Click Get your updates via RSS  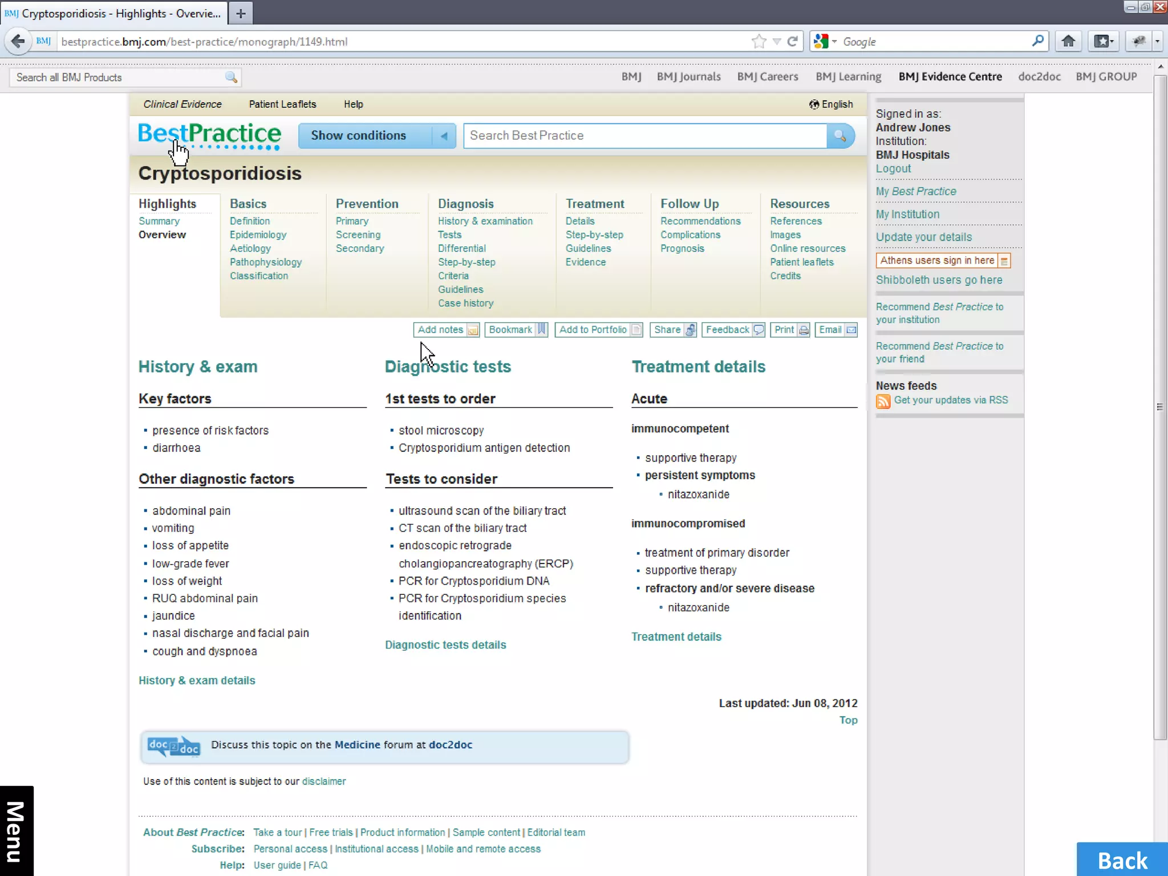coord(951,400)
